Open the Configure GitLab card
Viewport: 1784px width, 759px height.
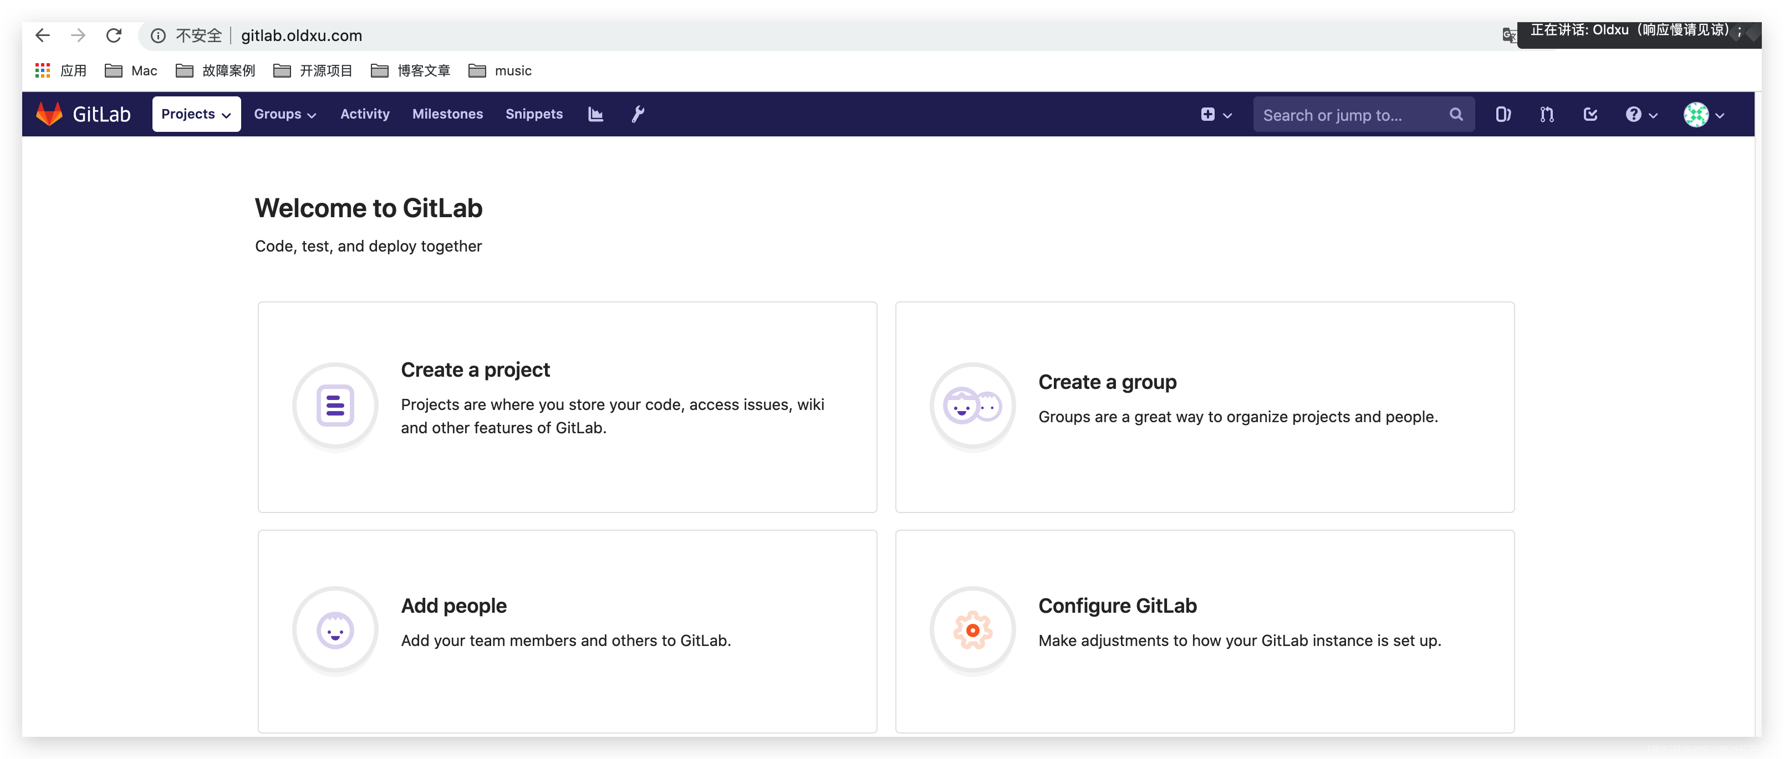(x=1204, y=631)
